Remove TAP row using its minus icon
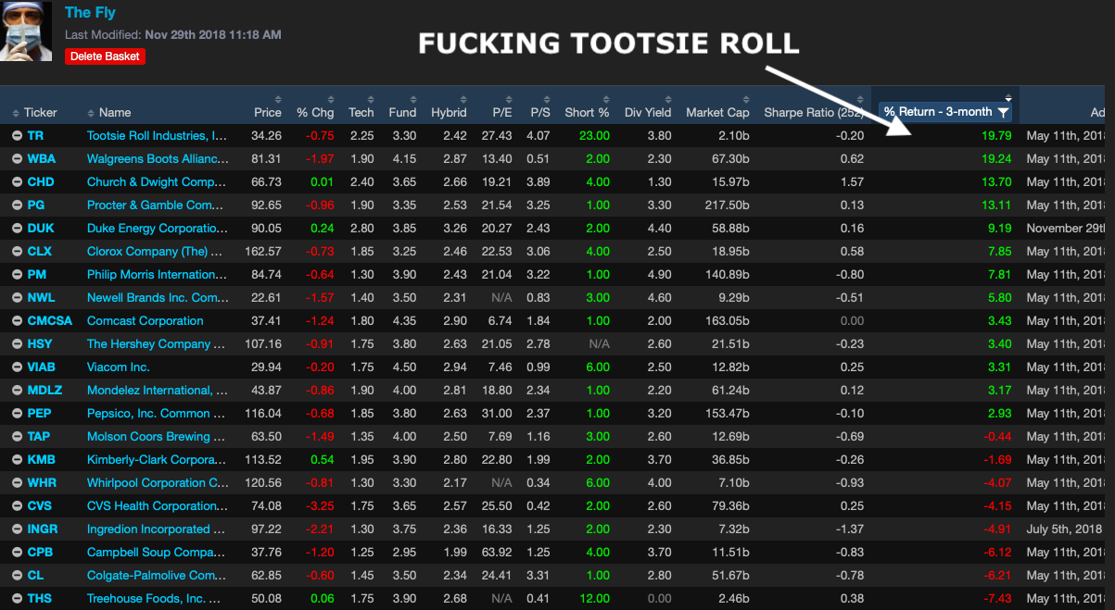Viewport: 1115px width, 610px height. click(x=17, y=436)
